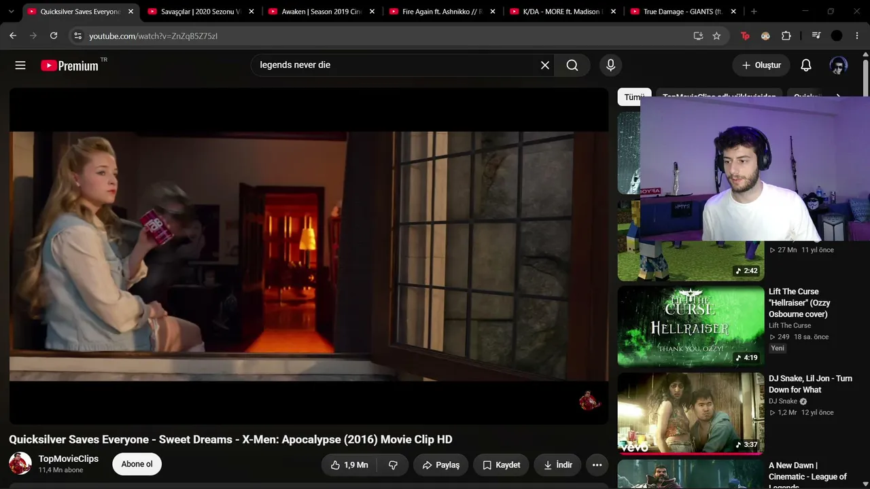Viewport: 870px width, 489px height.
Task: Open the YouTube guide hamburger menu
Action: (20, 65)
